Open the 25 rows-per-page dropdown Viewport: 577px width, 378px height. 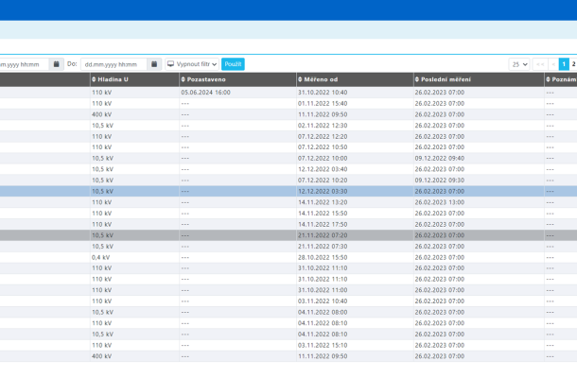tap(519, 64)
